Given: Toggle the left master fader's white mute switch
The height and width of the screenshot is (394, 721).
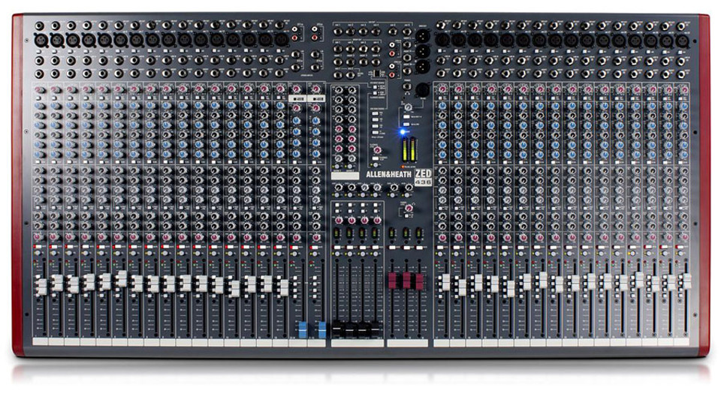Looking at the screenshot, I should 392,248.
